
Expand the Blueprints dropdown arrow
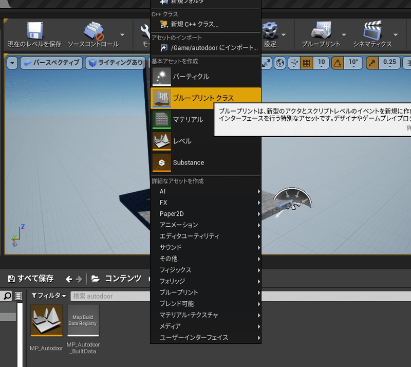[344, 34]
